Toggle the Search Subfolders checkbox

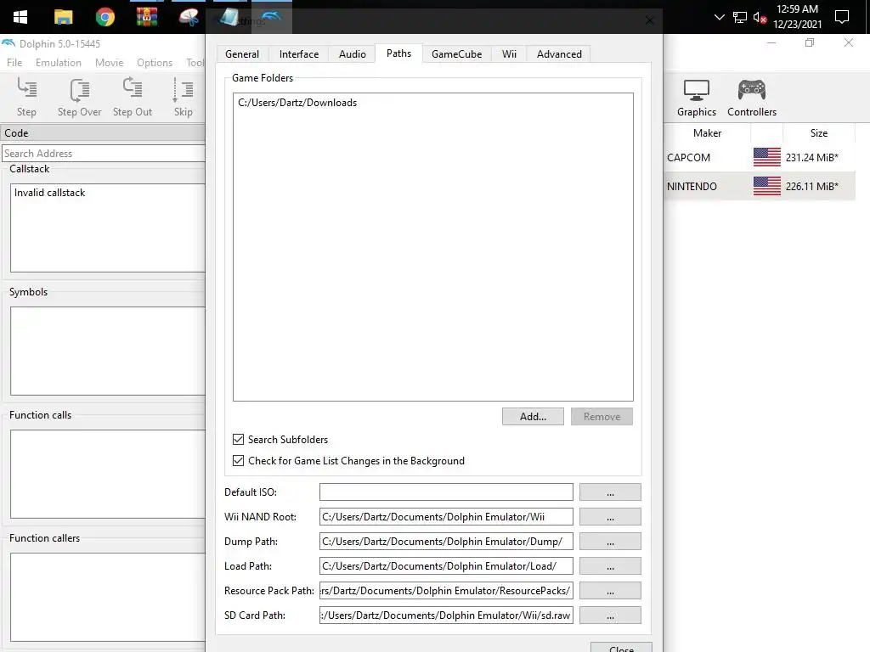[238, 440]
